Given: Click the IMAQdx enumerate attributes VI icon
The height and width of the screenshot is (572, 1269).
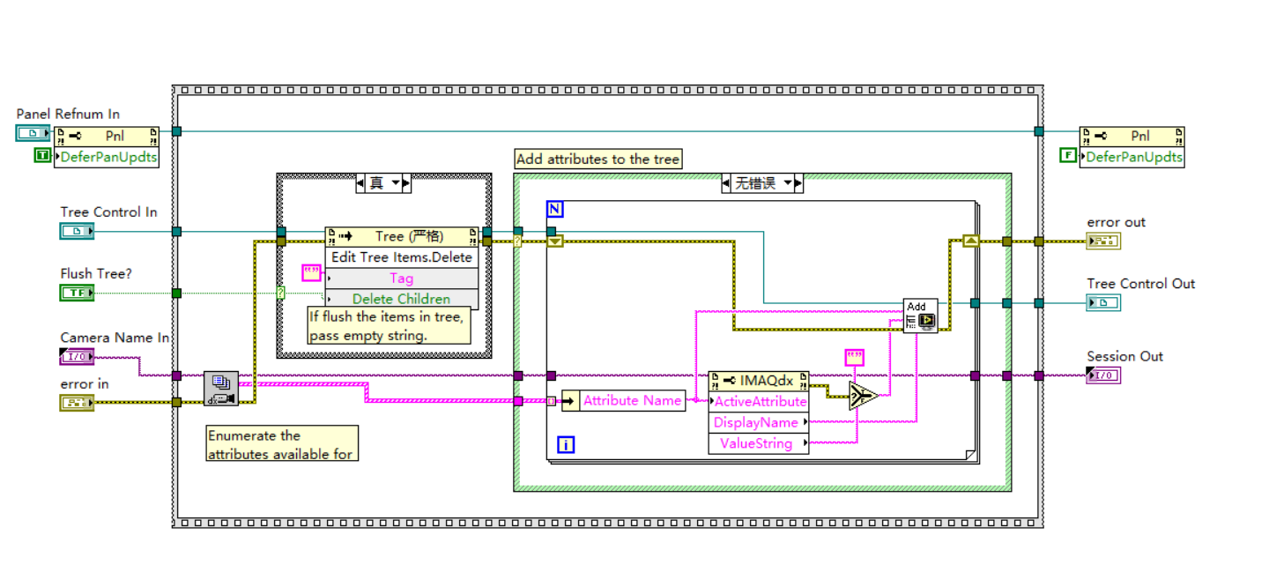Looking at the screenshot, I should click(221, 389).
